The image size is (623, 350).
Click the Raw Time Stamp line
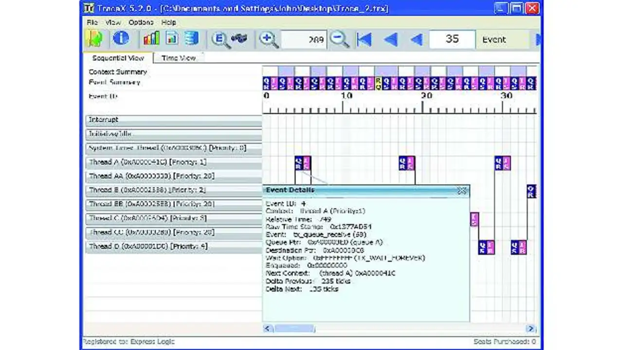pyautogui.click(x=319, y=227)
